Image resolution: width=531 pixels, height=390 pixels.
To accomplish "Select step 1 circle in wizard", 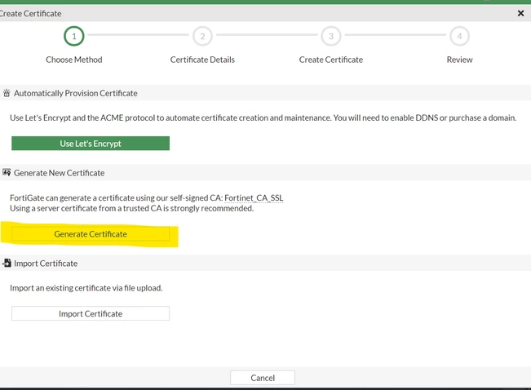I will point(74,36).
